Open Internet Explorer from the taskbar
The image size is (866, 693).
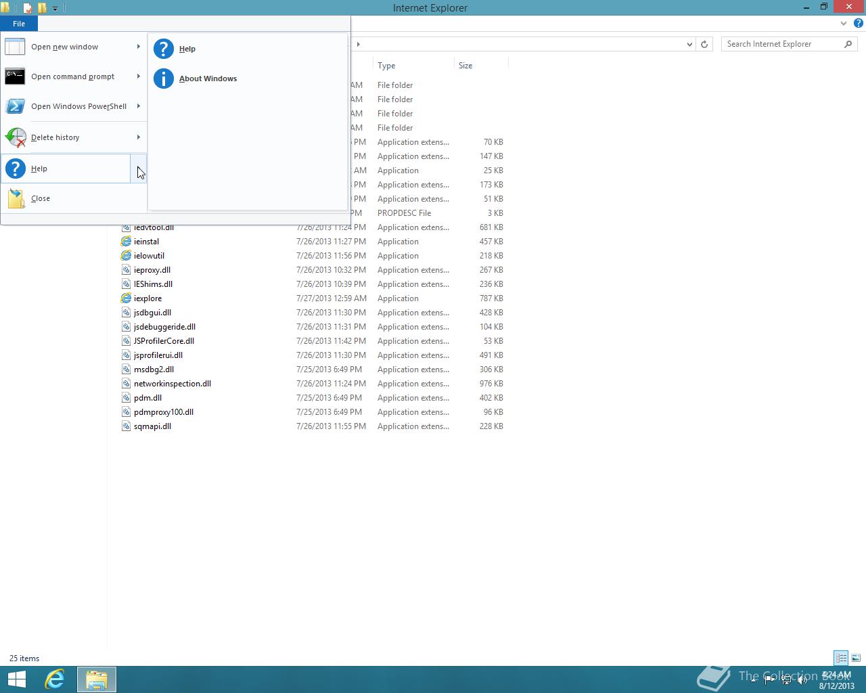point(55,679)
